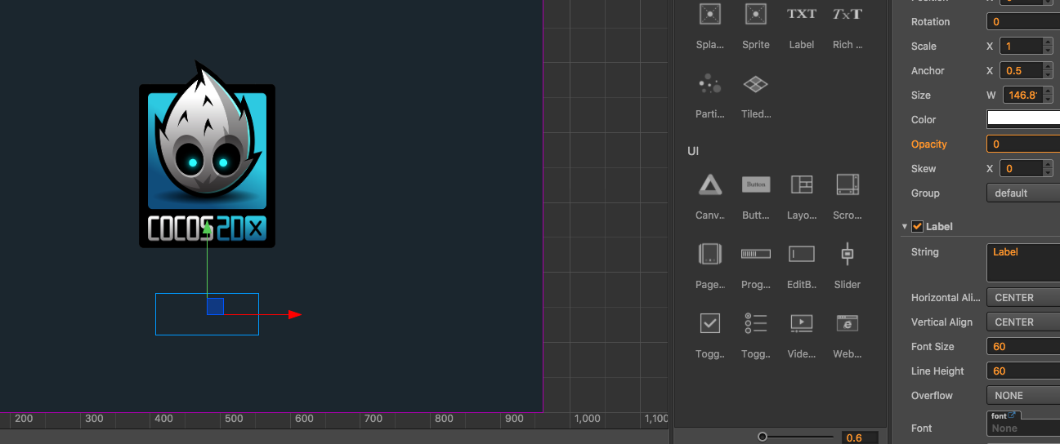Open the Horizontal Align dropdown
The height and width of the screenshot is (444, 1060).
coord(1023,298)
